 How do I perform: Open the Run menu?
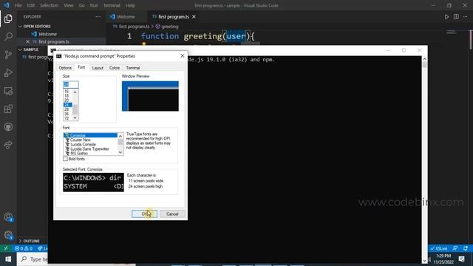[94, 5]
